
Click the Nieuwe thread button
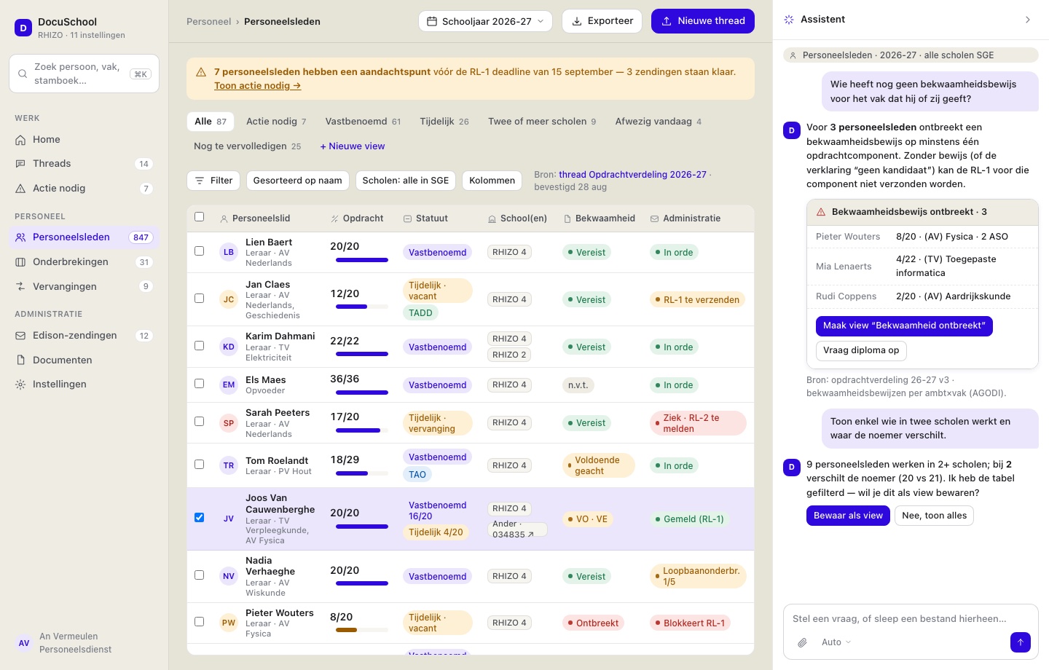pyautogui.click(x=703, y=21)
